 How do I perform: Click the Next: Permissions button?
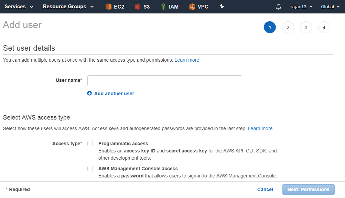click(309, 189)
